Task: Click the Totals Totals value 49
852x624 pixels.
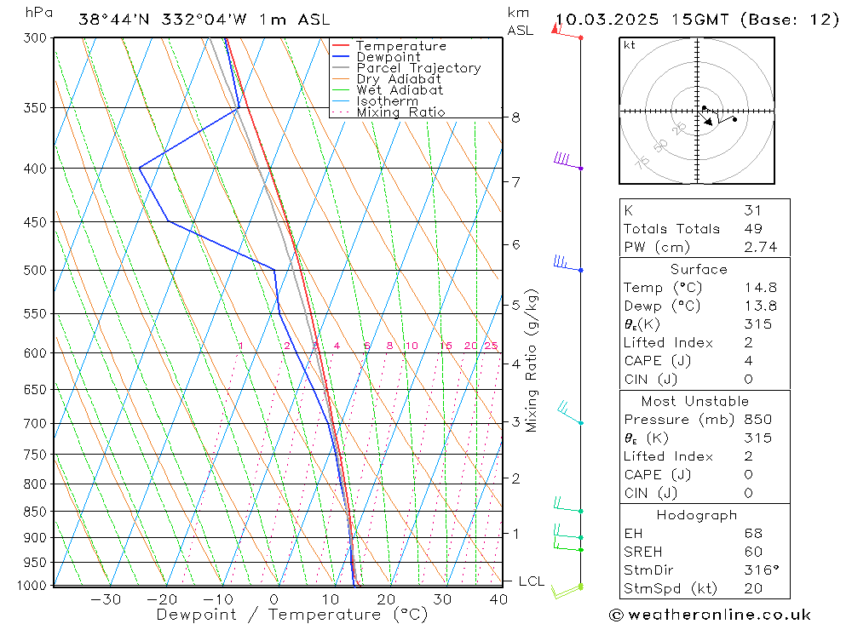Action: tap(753, 229)
